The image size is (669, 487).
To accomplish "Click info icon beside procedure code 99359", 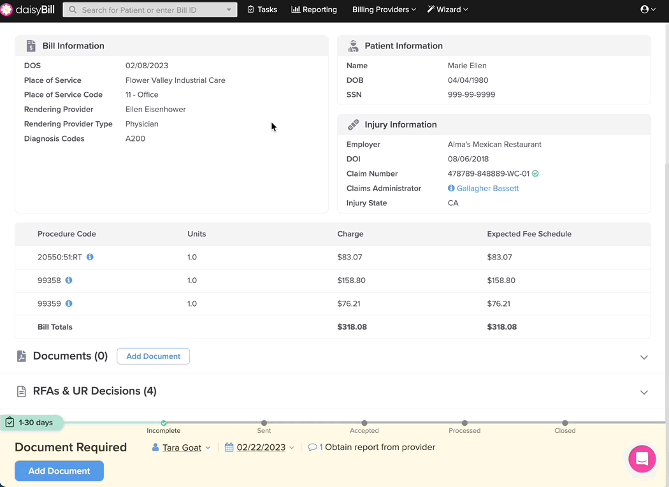I will click(69, 303).
